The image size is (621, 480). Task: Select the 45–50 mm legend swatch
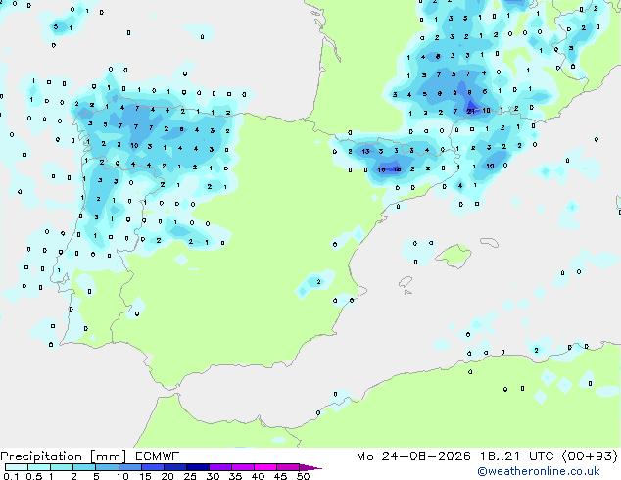click(288, 467)
